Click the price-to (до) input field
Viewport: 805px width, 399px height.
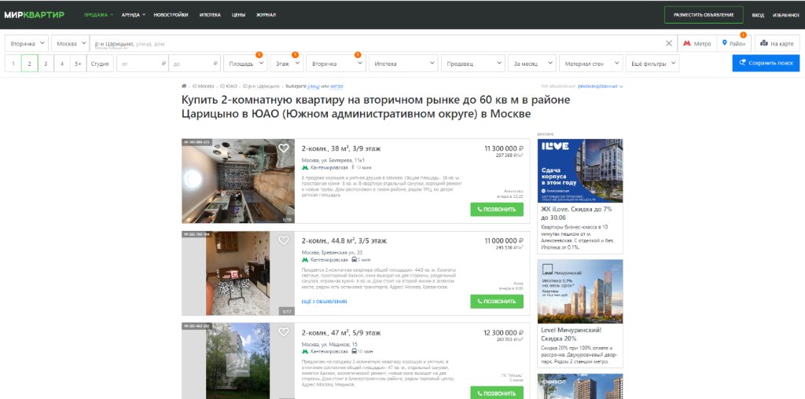pyautogui.click(x=195, y=64)
